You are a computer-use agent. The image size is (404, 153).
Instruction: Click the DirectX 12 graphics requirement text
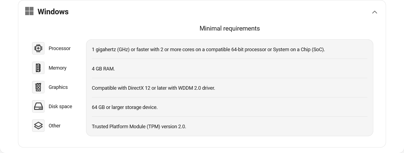pos(153,88)
